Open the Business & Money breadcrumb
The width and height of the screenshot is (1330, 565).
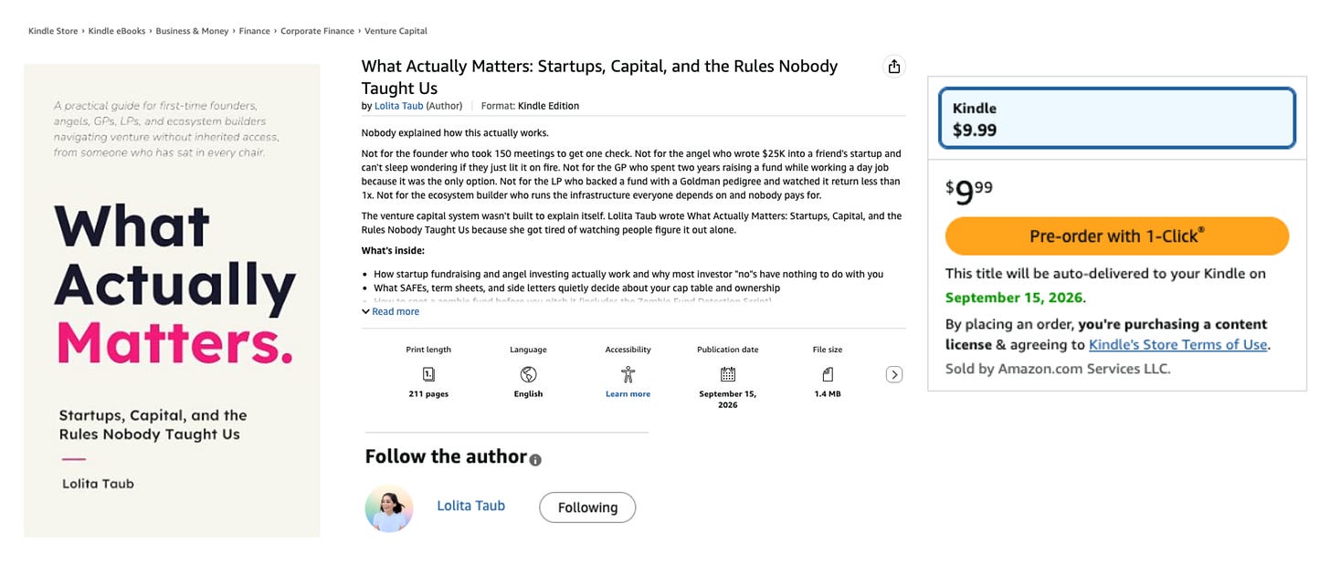(192, 31)
